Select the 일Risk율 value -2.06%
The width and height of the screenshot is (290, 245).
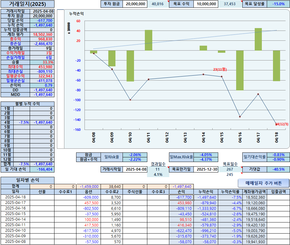(x=135, y=155)
